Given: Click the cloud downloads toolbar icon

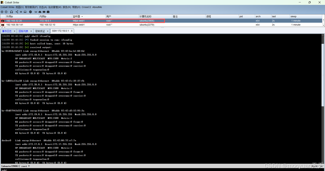Looking at the screenshot, I should 40,12.
